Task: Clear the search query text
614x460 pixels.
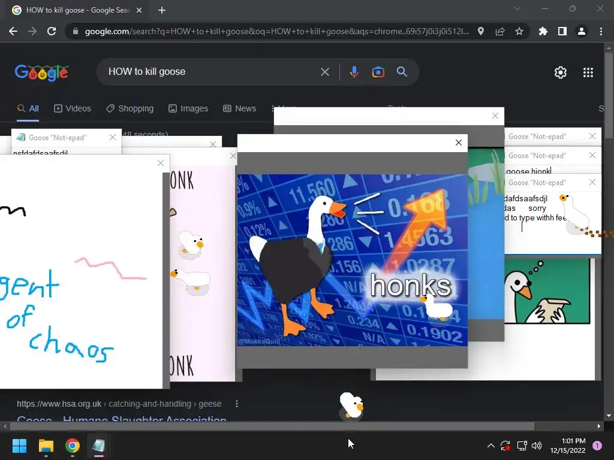Action: pos(325,72)
